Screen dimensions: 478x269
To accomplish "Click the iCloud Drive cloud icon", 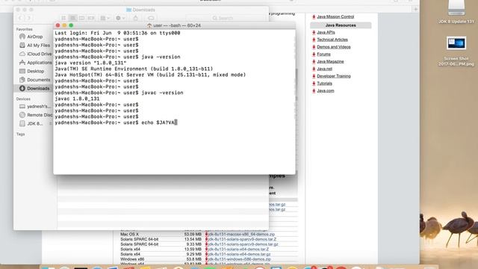I will (22, 54).
